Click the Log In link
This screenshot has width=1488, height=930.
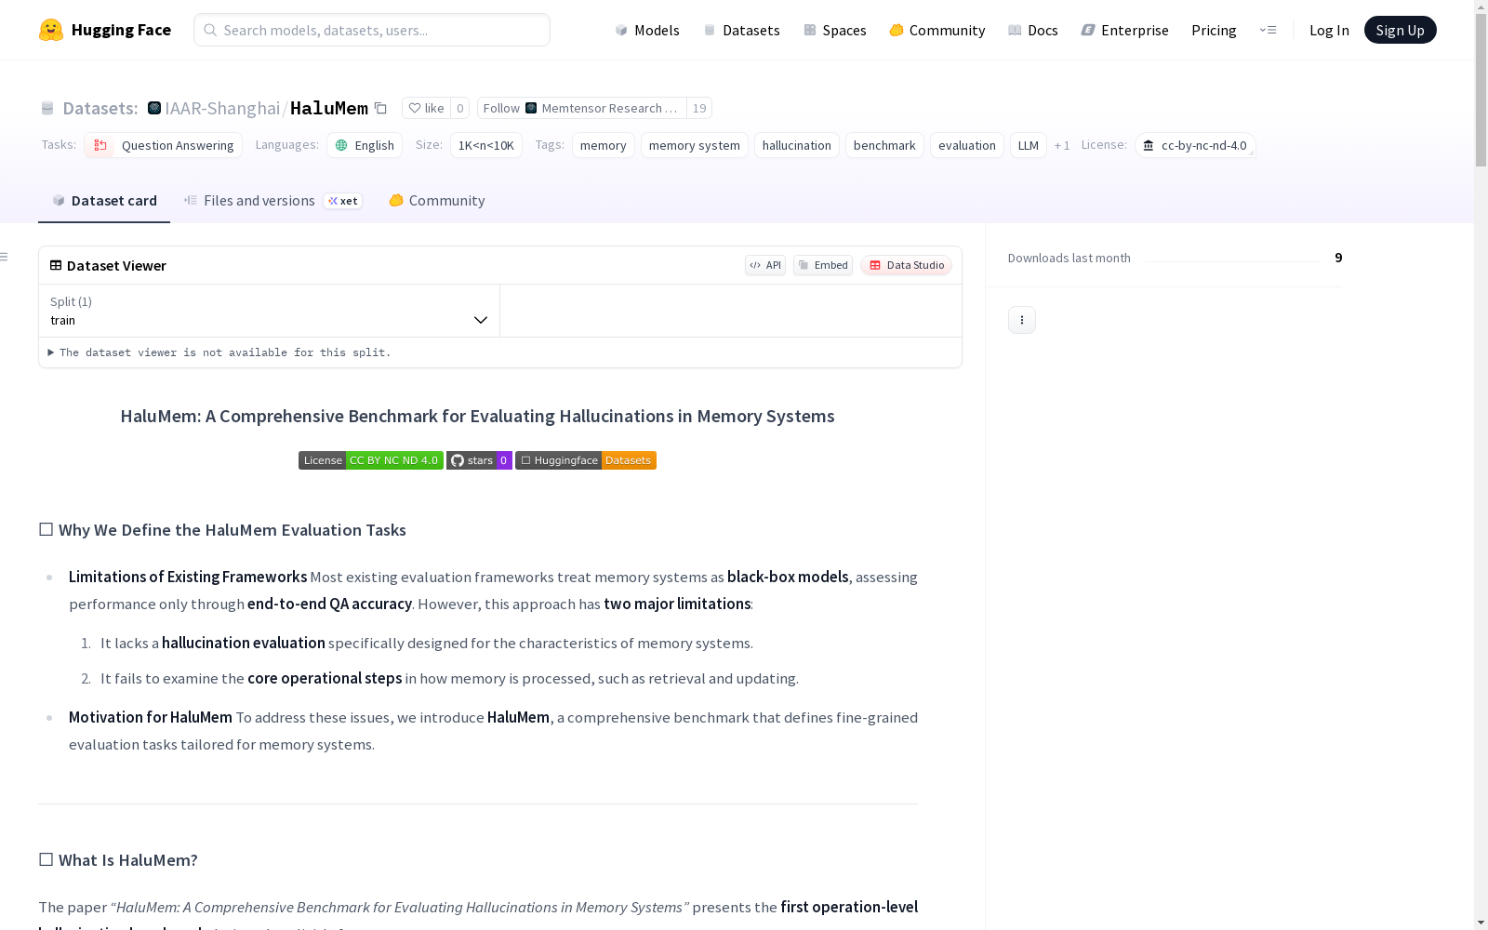tap(1329, 30)
